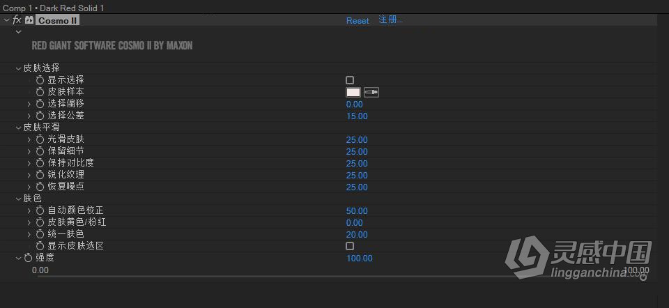This screenshot has height=308, width=669.
Task: Expand the 保留细节 property
Action: [x=29, y=151]
